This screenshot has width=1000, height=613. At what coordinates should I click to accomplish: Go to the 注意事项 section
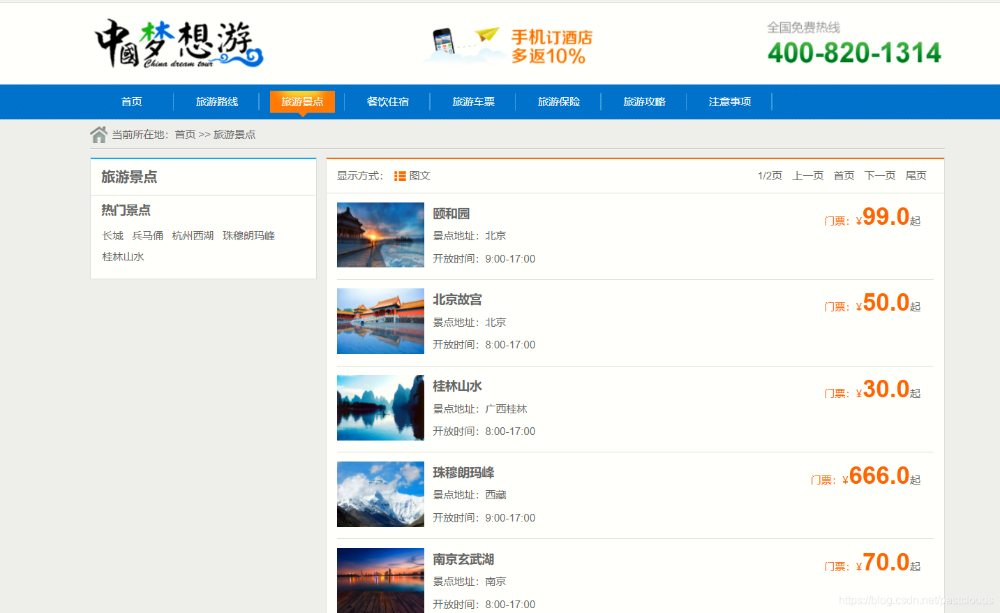(x=729, y=101)
